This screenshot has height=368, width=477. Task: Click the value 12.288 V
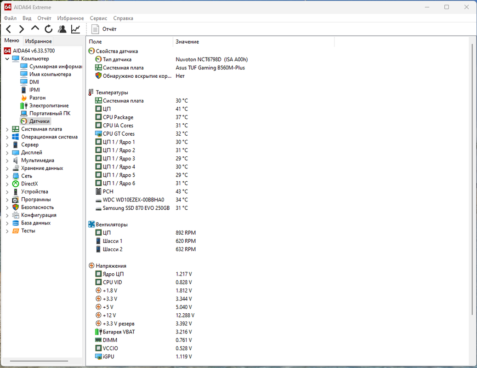coord(185,315)
